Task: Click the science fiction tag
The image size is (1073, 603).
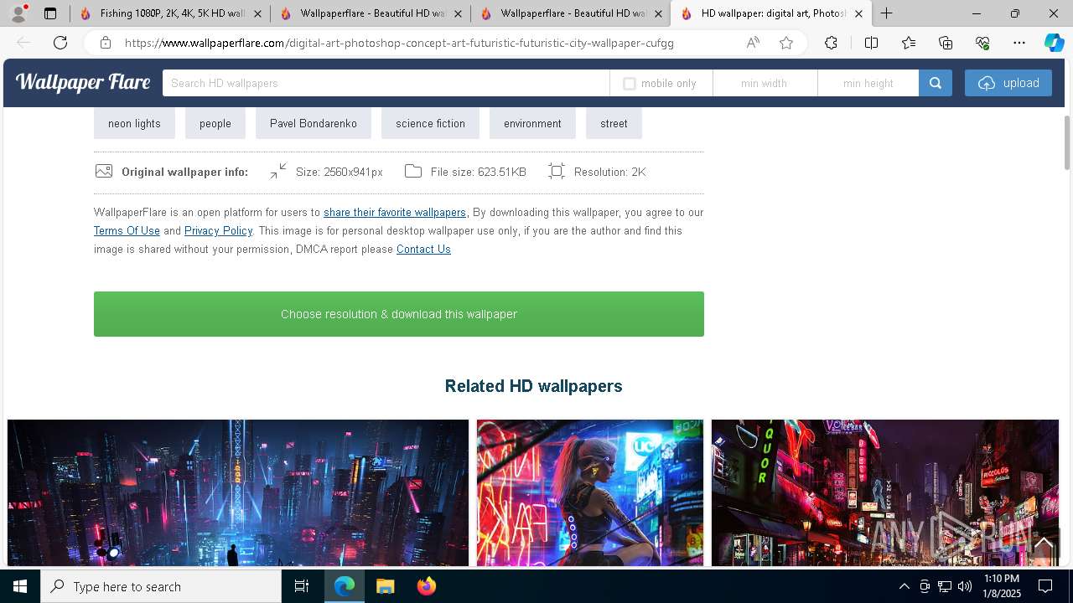Action: click(430, 123)
